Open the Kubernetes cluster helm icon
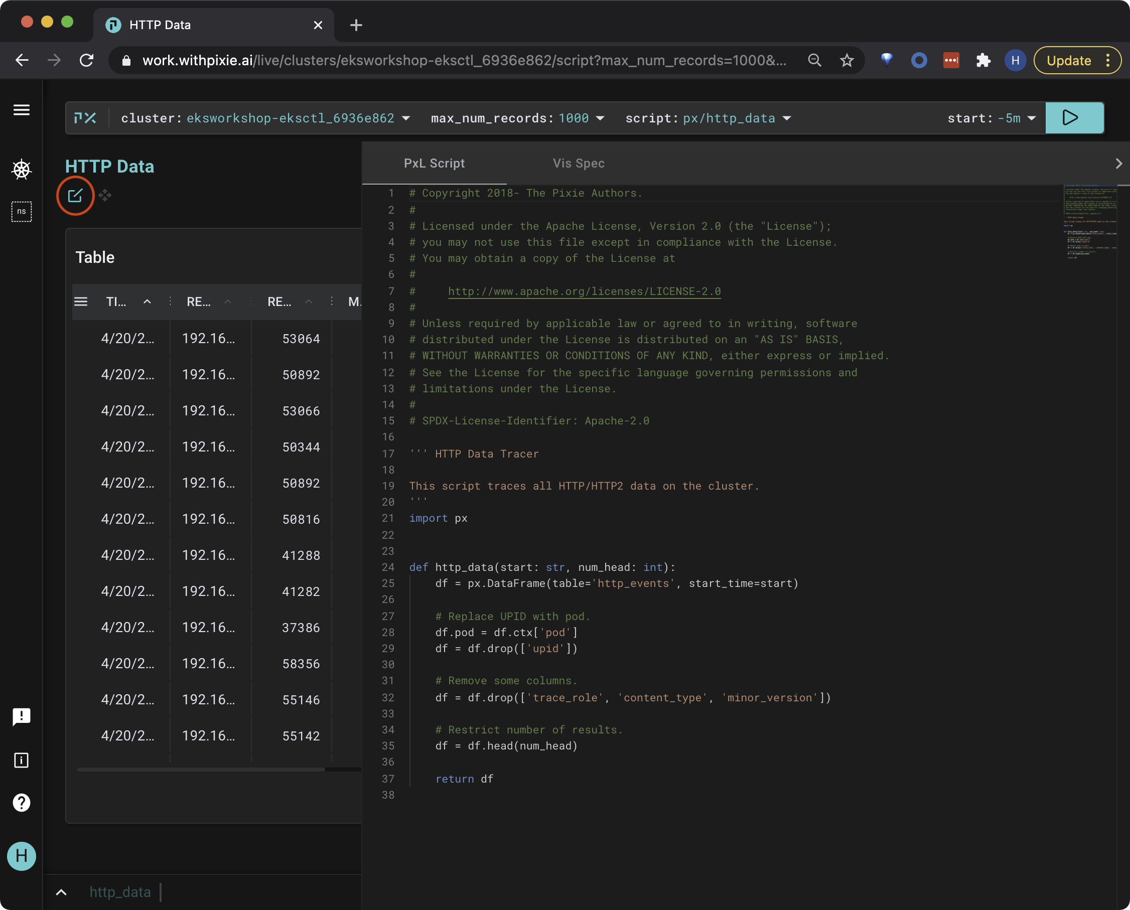Viewport: 1130px width, 910px height. click(22, 170)
